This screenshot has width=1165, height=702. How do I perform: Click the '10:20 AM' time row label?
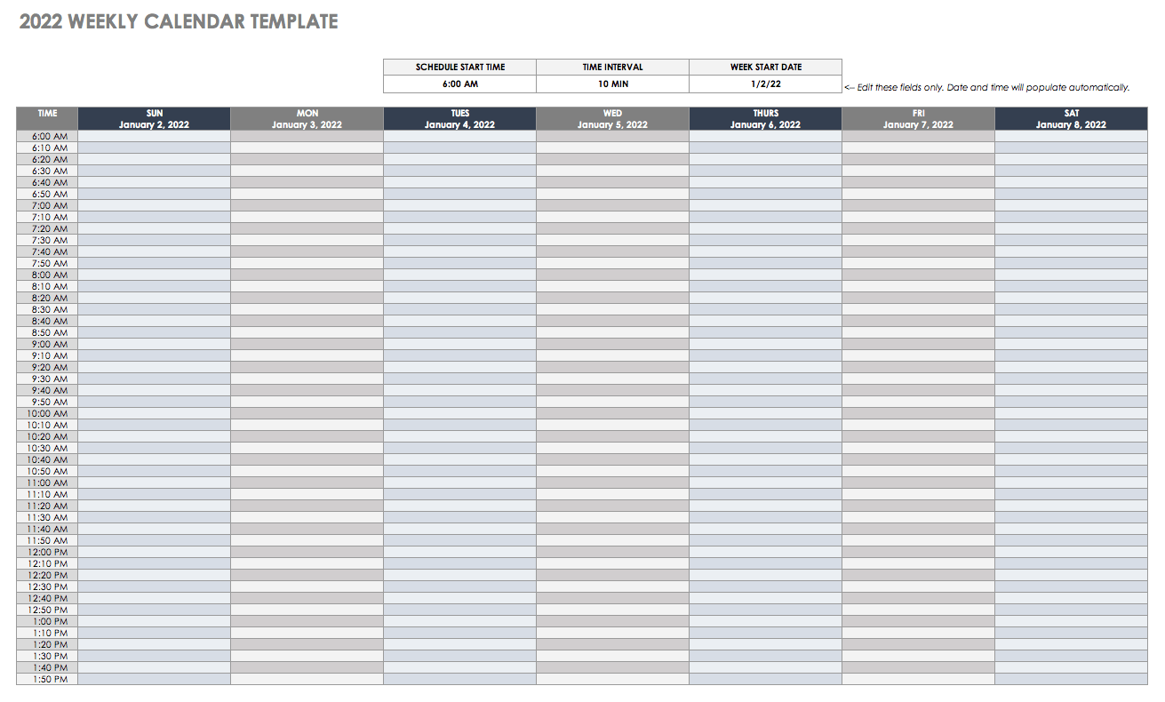(x=47, y=436)
